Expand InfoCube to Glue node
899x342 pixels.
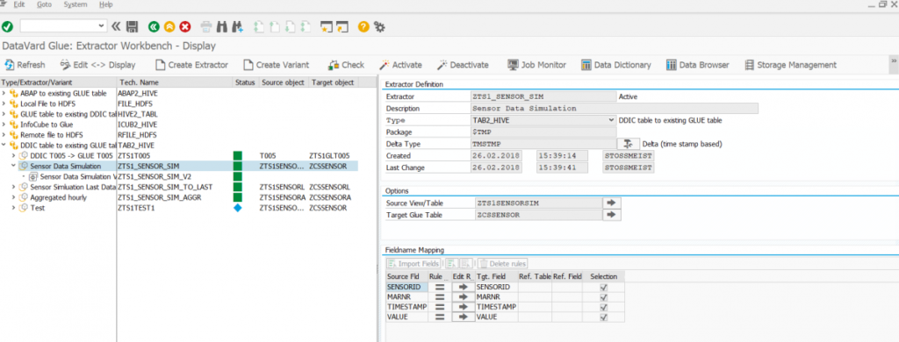click(x=4, y=125)
